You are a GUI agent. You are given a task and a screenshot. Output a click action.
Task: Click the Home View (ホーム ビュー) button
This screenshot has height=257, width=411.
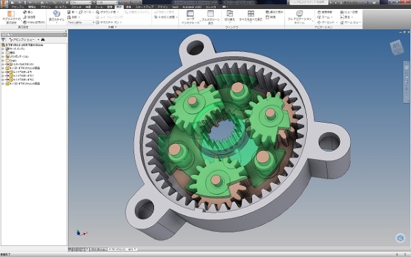[x=351, y=23]
